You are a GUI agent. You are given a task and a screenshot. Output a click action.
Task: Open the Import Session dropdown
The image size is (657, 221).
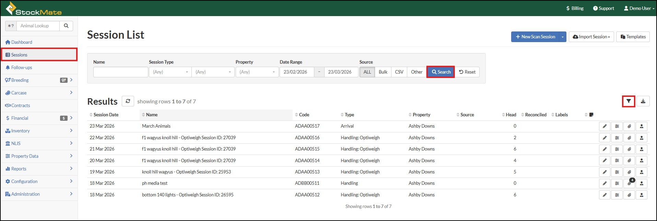tap(591, 37)
